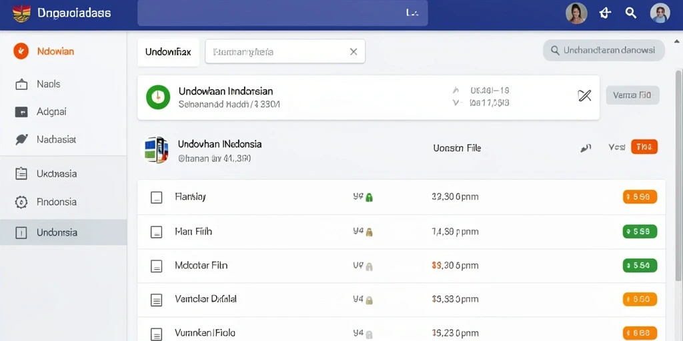Click the lock icon in Mdootar Film row

pyautogui.click(x=369, y=266)
